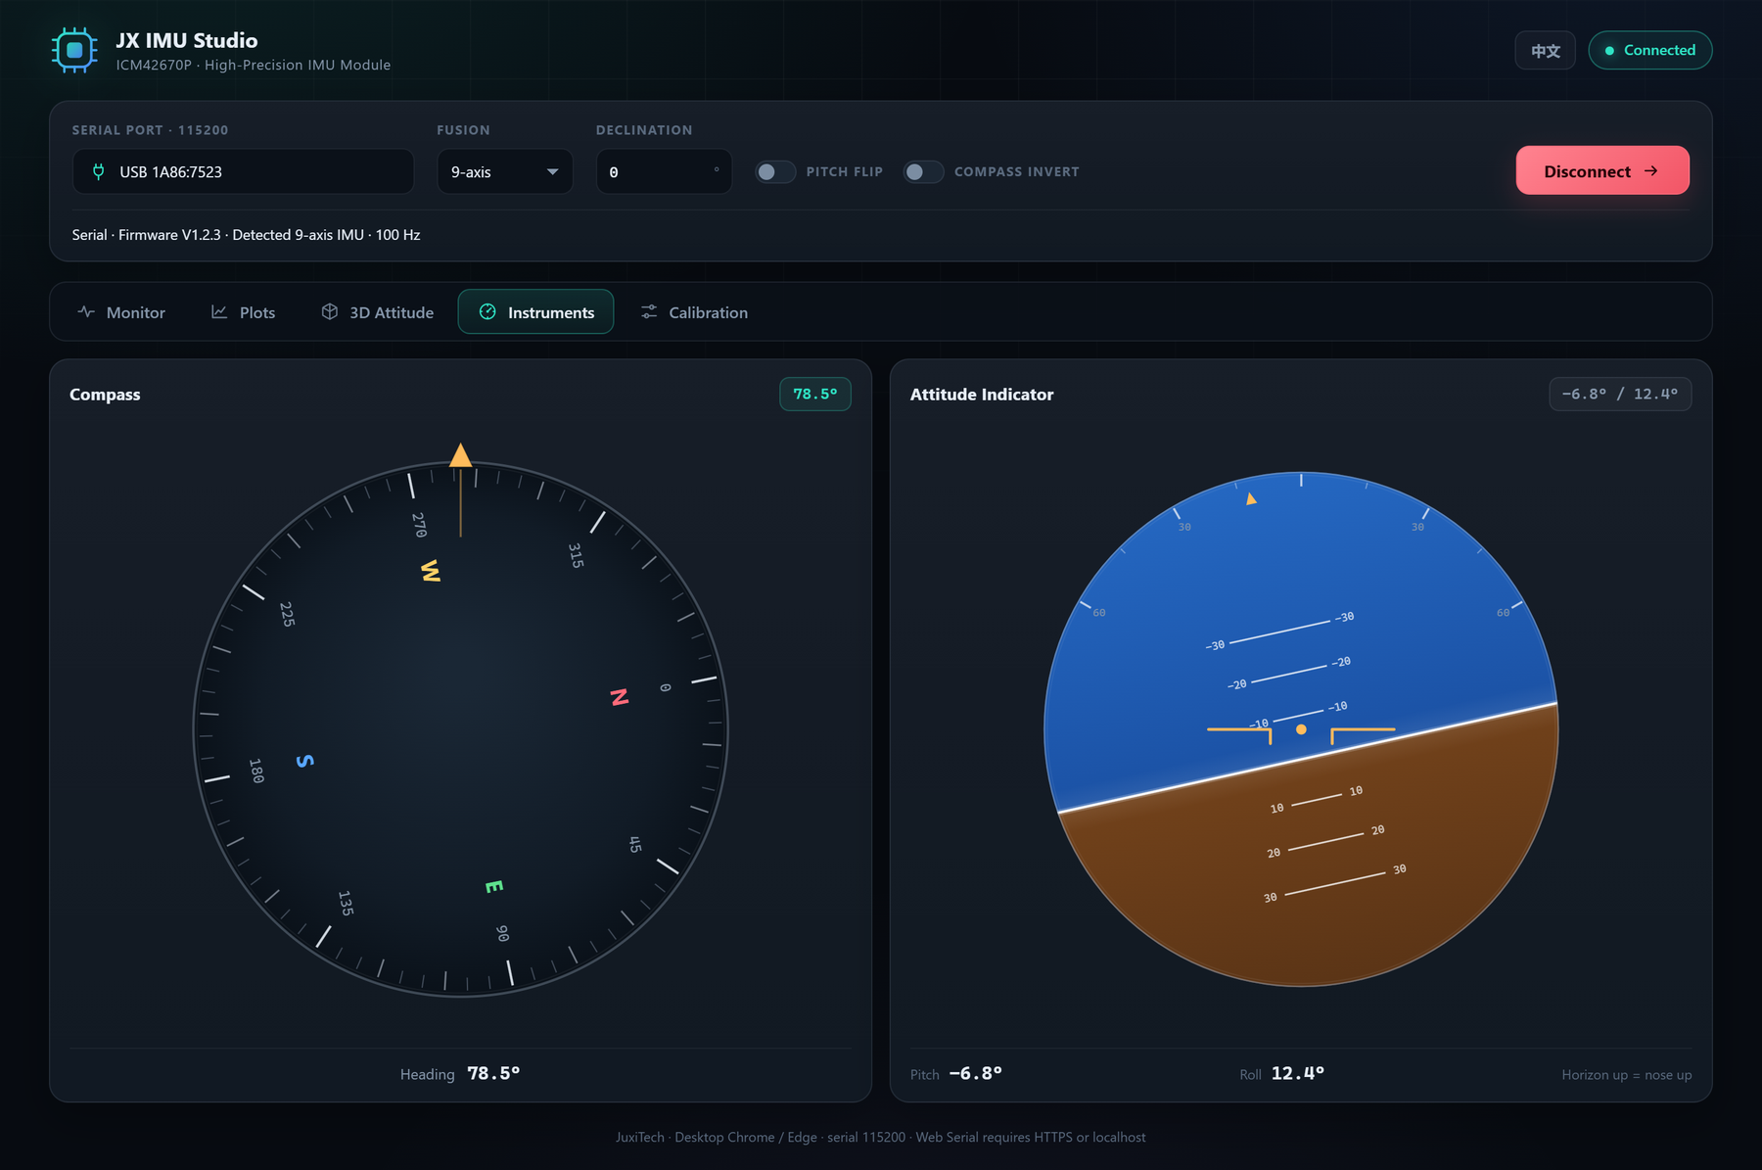Click the arrow icon on Disconnect button
This screenshot has width=1762, height=1170.
(1651, 171)
